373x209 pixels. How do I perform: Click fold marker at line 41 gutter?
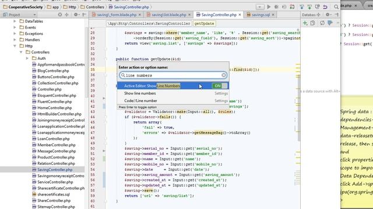[104, 98]
